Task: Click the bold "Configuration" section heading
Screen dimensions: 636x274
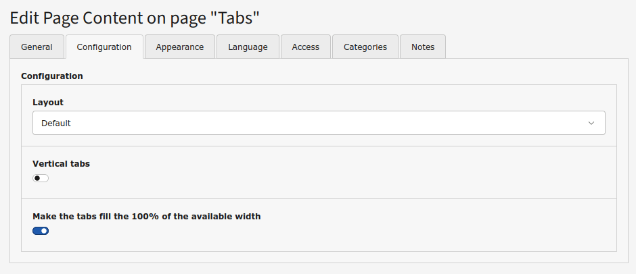Action: [x=52, y=76]
